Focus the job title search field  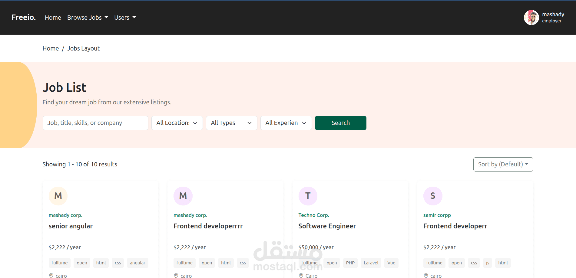click(x=95, y=123)
